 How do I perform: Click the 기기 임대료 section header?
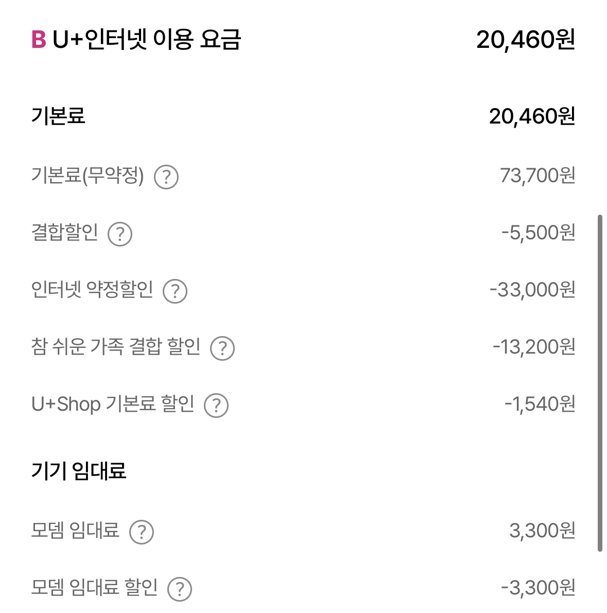pyautogui.click(x=79, y=471)
